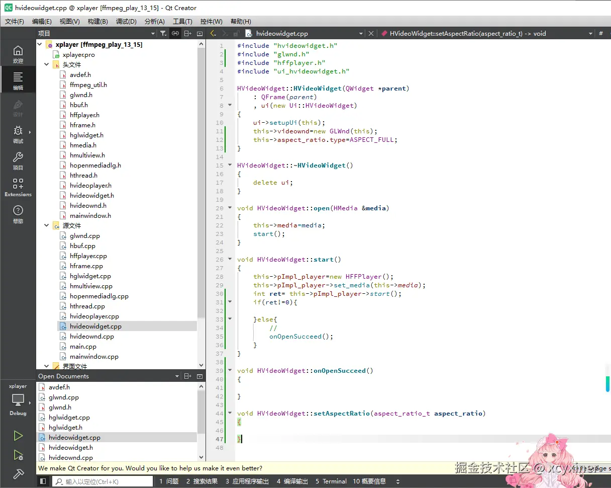Collapse the 源文件 sources folder
The height and width of the screenshot is (488, 611).
(47, 226)
